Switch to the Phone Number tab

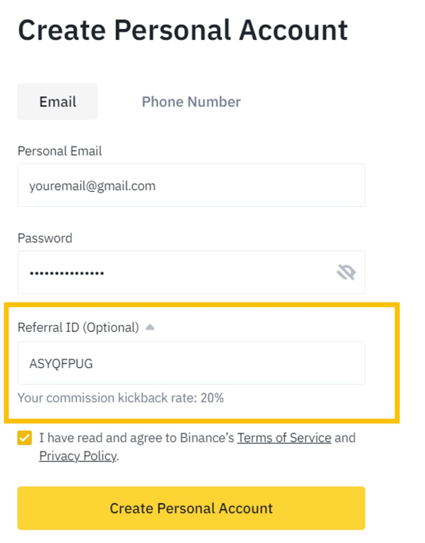tap(191, 102)
